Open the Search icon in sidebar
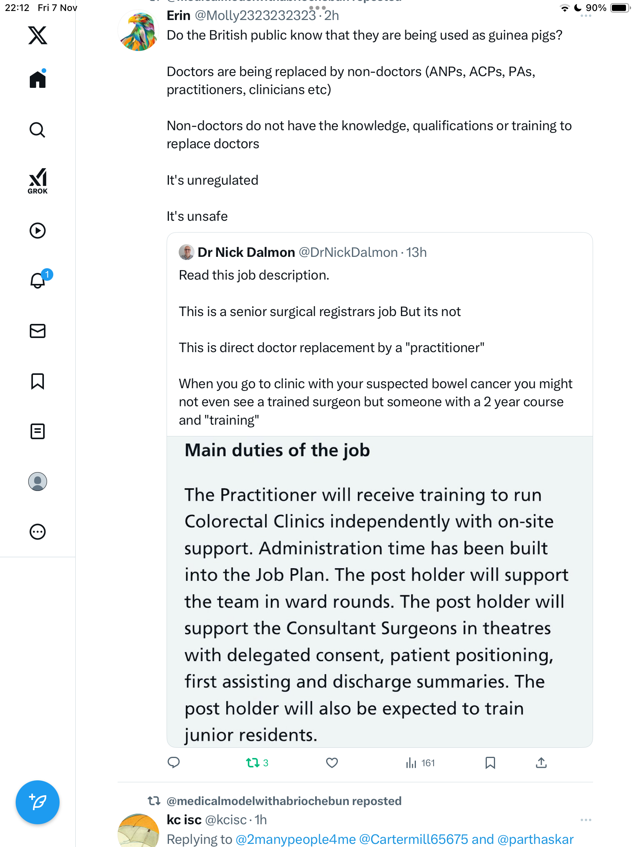This screenshot has width=635, height=847. pyautogui.click(x=38, y=130)
